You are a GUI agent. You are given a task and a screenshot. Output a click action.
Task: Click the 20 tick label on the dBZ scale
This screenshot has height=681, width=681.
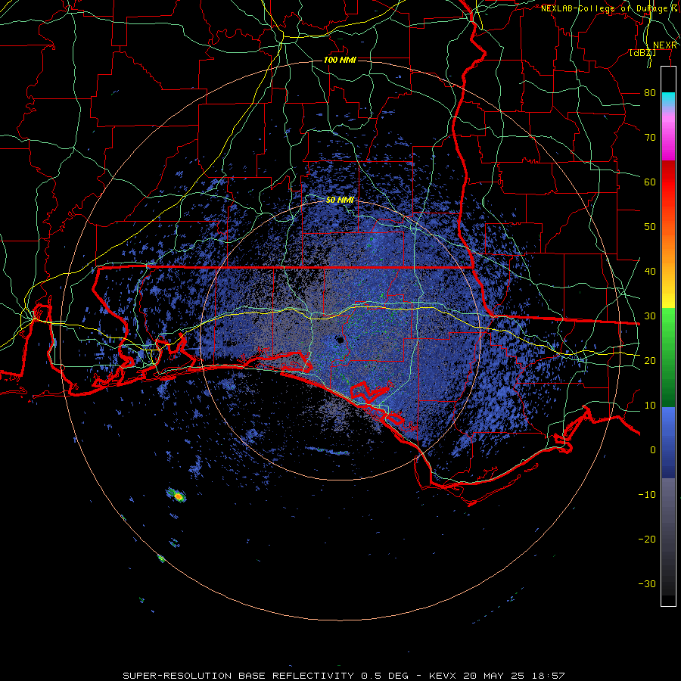click(x=650, y=360)
